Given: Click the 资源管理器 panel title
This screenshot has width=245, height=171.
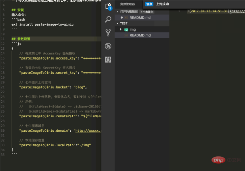Looking at the screenshot, I should click(x=127, y=4).
